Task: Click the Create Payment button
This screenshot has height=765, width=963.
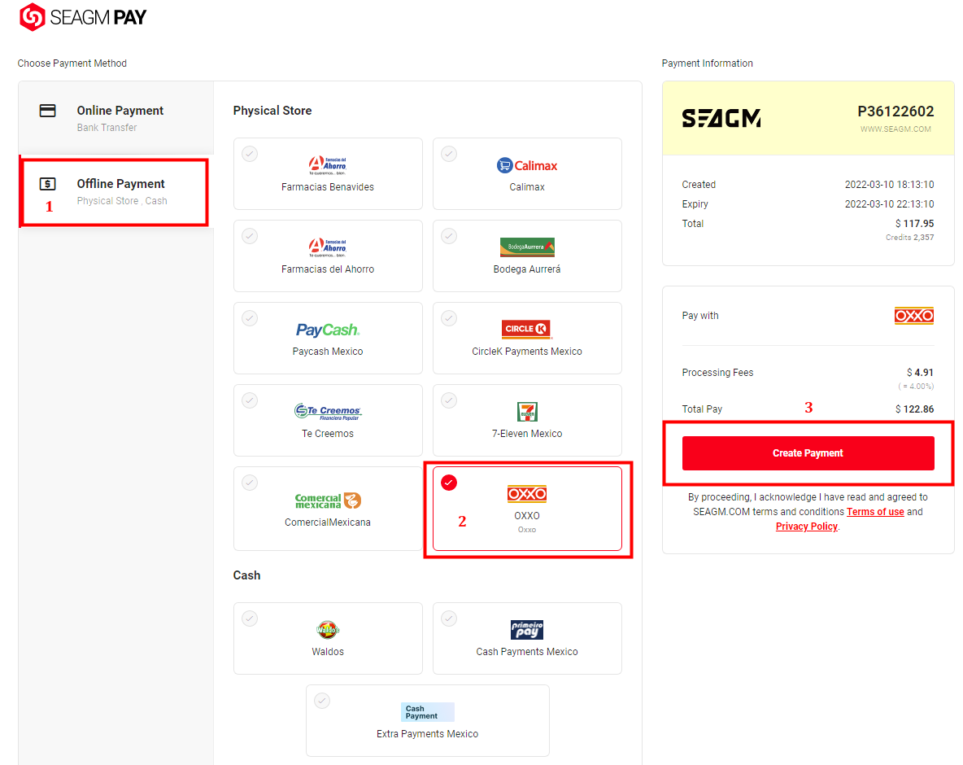Action: click(808, 453)
